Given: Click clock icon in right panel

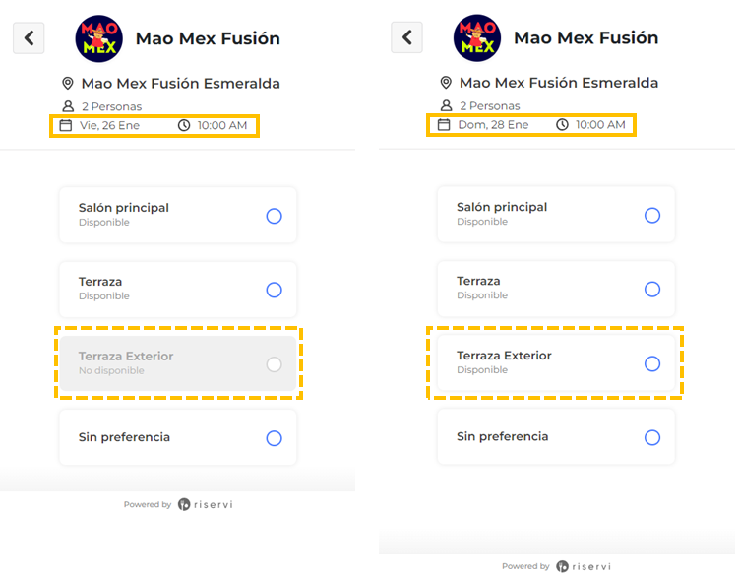Looking at the screenshot, I should pyautogui.click(x=562, y=125).
